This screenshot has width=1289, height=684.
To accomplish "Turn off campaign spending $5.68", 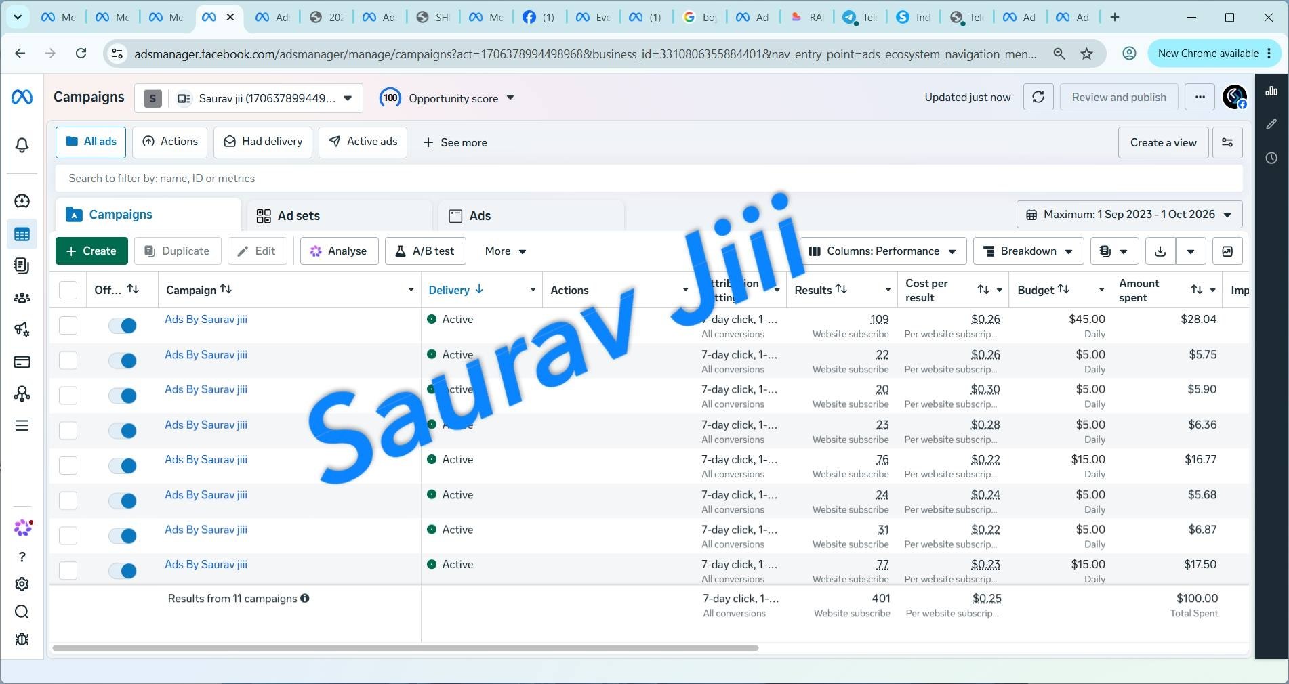I will click(x=123, y=501).
